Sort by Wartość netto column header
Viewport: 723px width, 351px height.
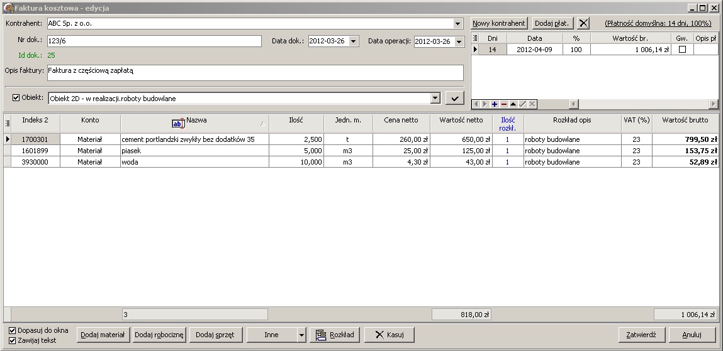461,123
